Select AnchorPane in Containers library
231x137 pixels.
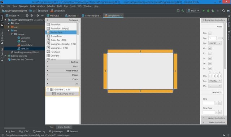coord(61,32)
